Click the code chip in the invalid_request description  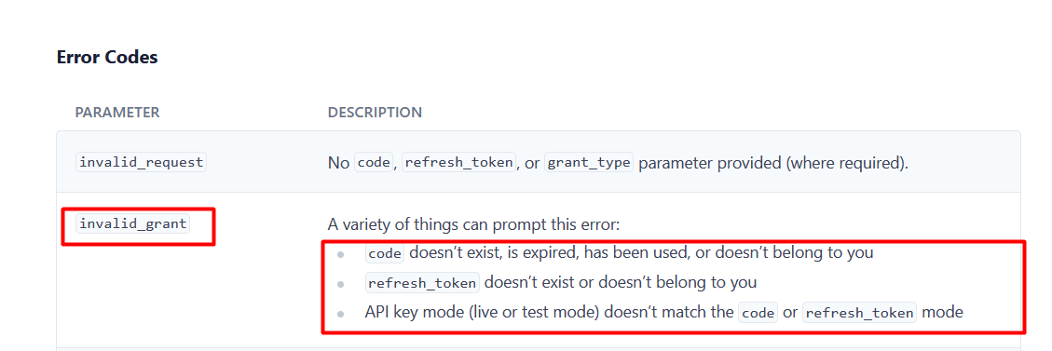(374, 163)
